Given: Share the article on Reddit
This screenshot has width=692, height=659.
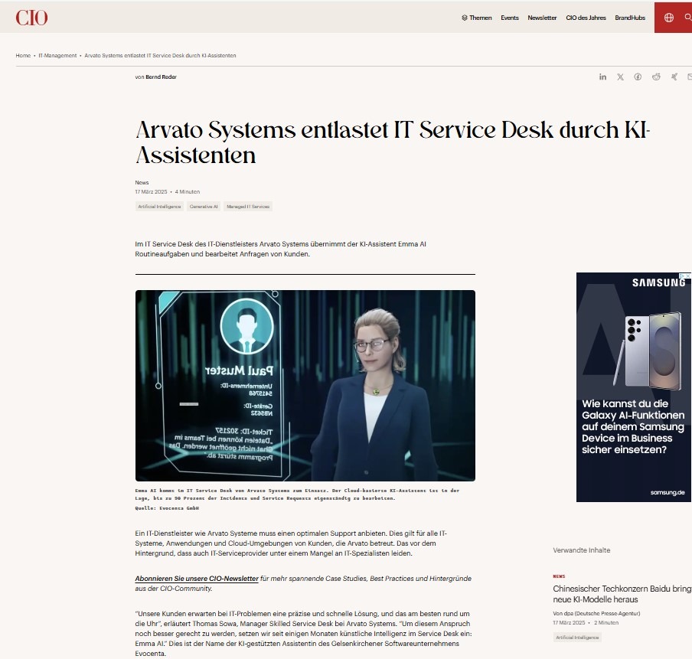Looking at the screenshot, I should click(656, 77).
